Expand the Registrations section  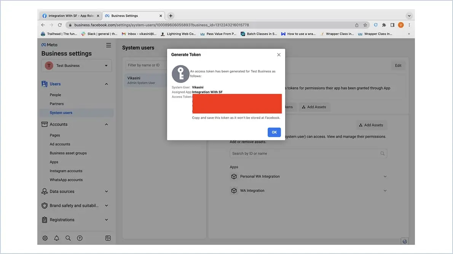click(x=106, y=220)
